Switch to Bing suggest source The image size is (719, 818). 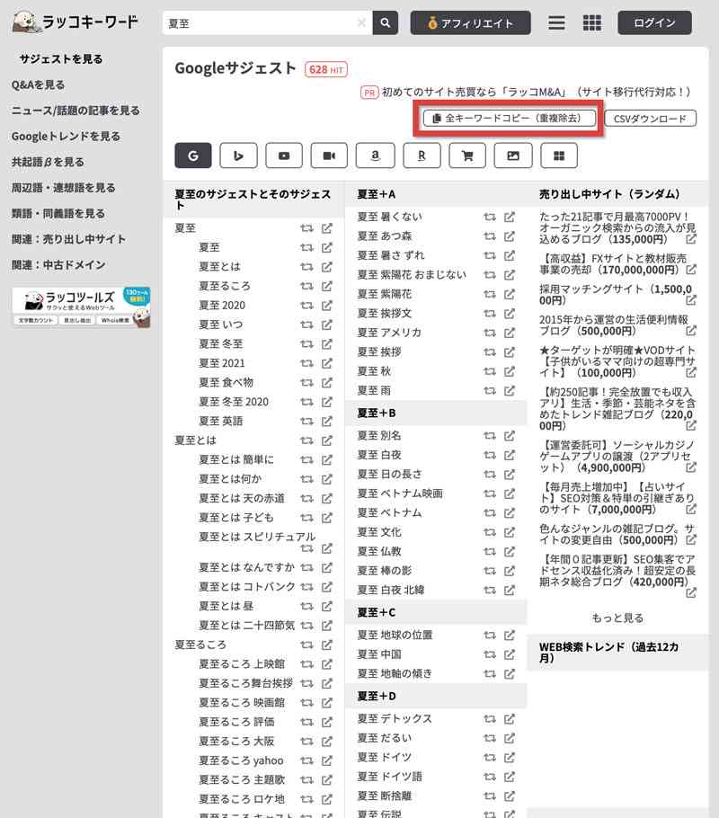click(x=238, y=156)
